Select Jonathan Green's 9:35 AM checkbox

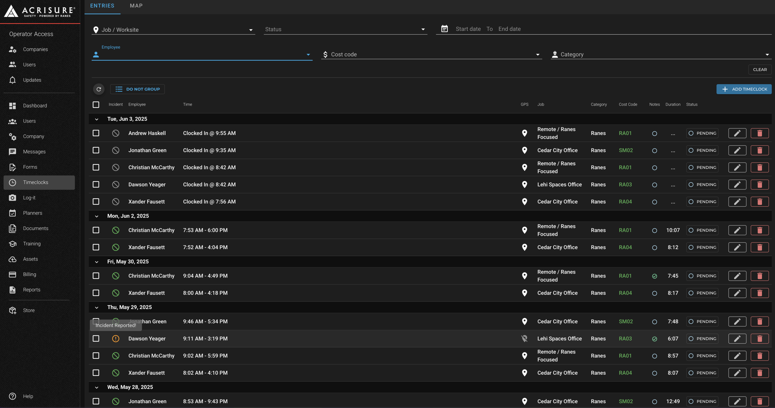tap(96, 150)
